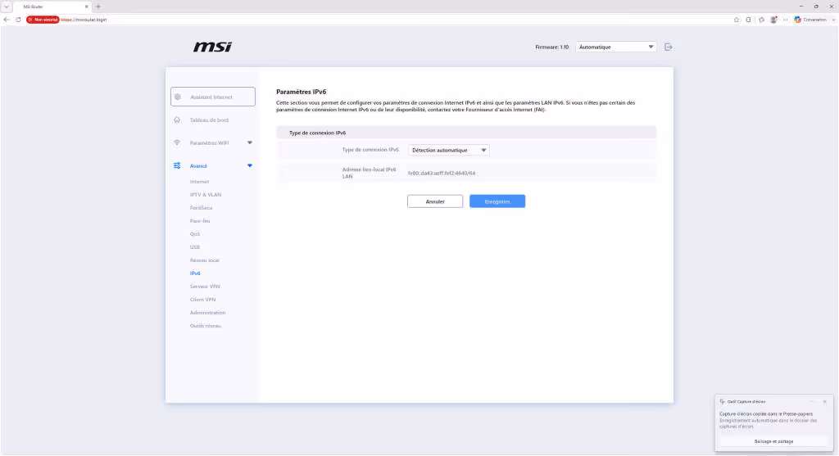The image size is (839, 456).
Task: Open Automatique language dropdown
Action: coord(616,47)
